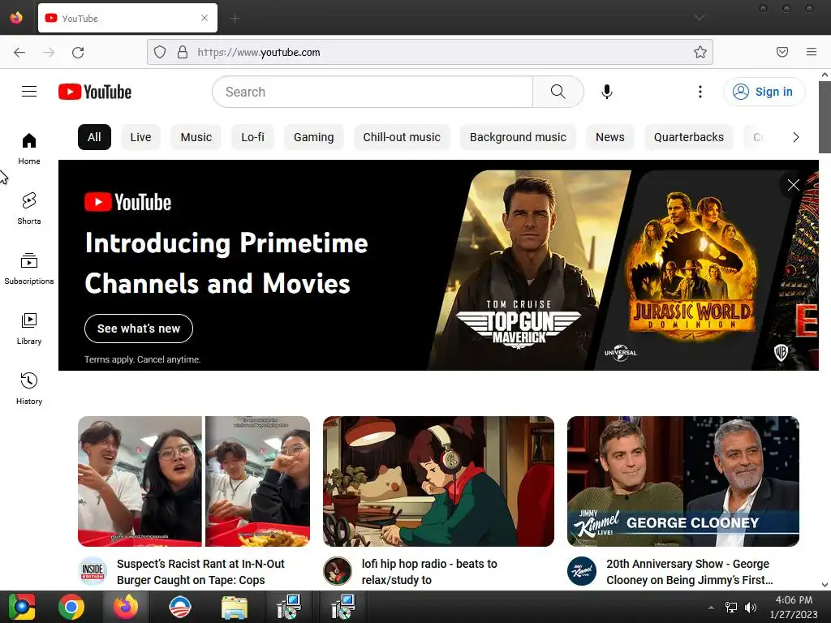Go back using Firefox back arrow
This screenshot has width=831, height=623.
coord(19,52)
